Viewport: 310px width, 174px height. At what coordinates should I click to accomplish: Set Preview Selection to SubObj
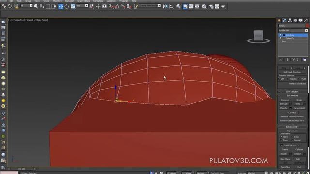click(x=288, y=79)
